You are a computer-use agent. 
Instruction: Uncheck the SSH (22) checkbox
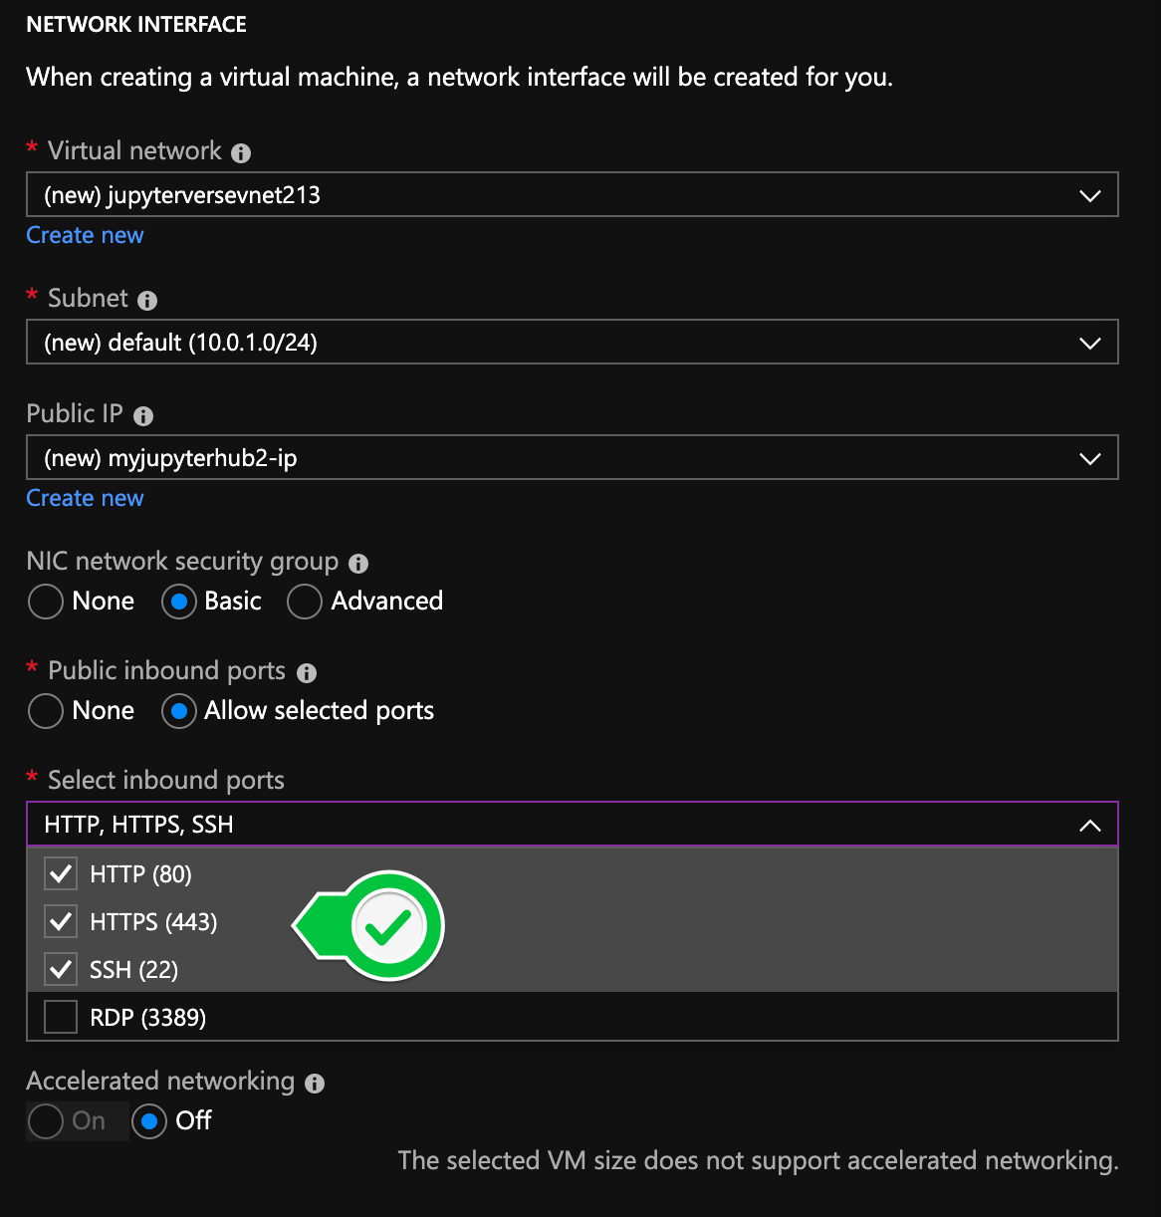61,970
